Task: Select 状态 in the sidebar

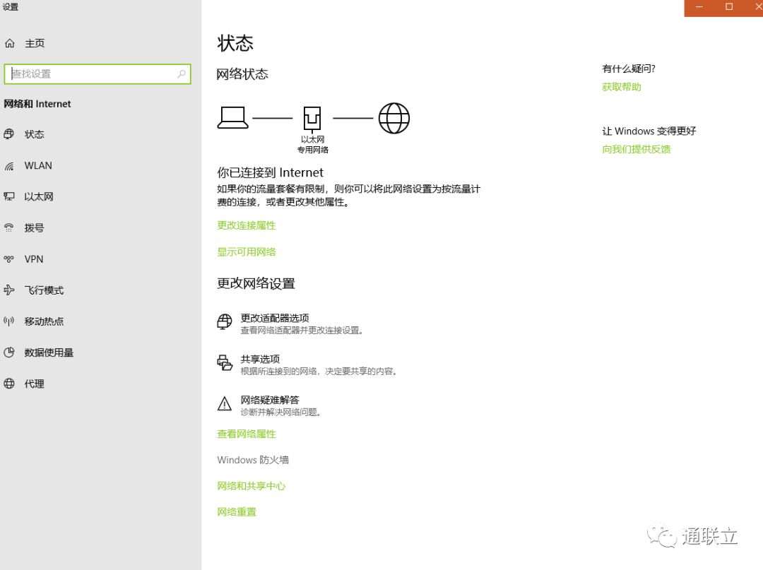Action: (34, 134)
